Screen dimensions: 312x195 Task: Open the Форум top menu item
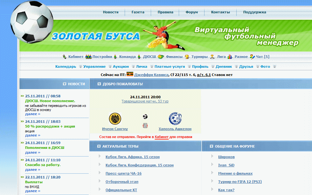click(192, 12)
